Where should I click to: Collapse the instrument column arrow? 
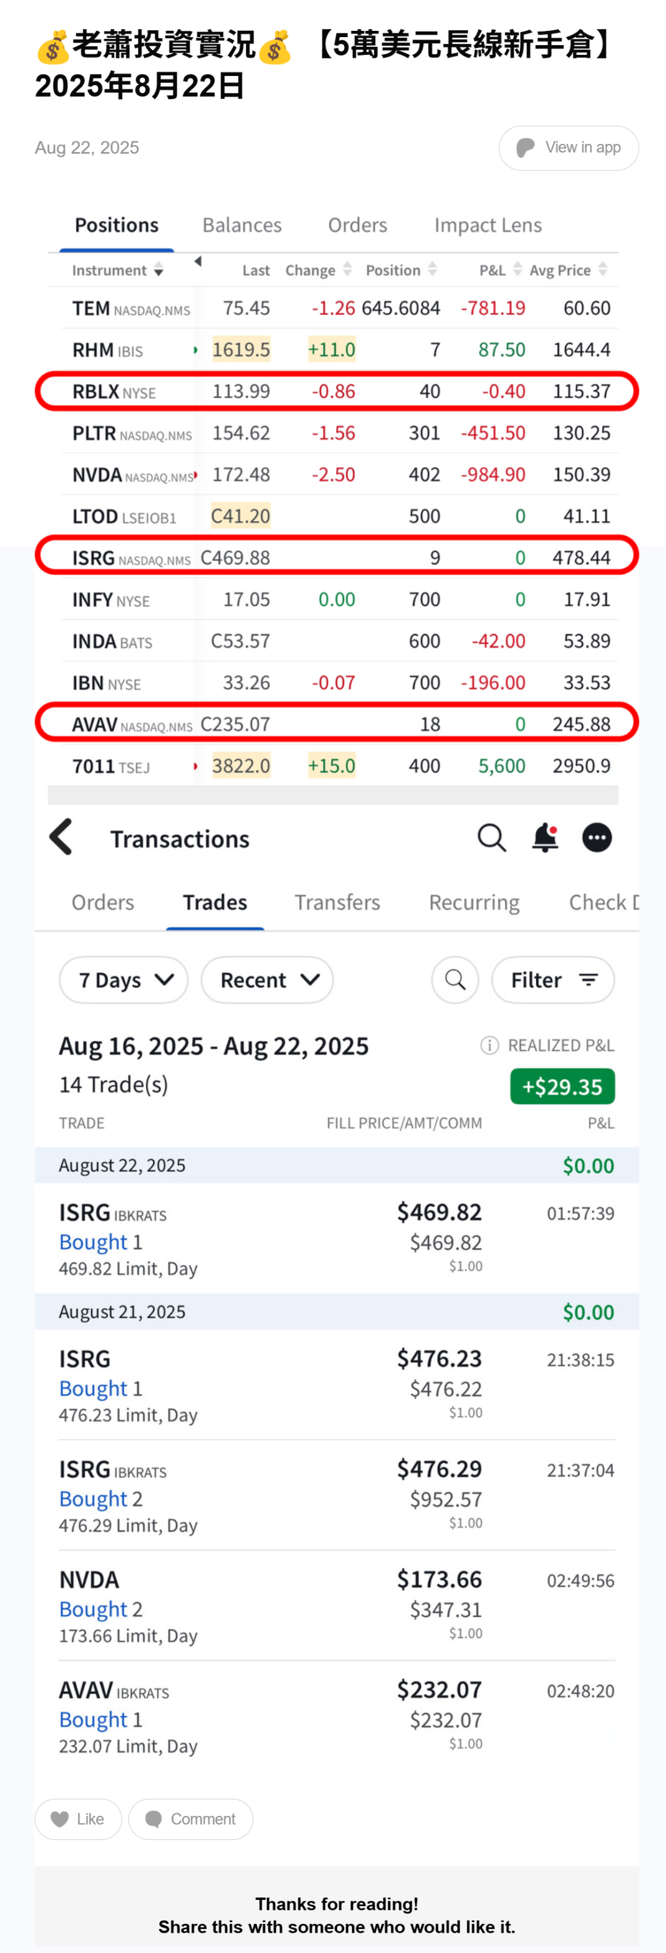point(198,262)
